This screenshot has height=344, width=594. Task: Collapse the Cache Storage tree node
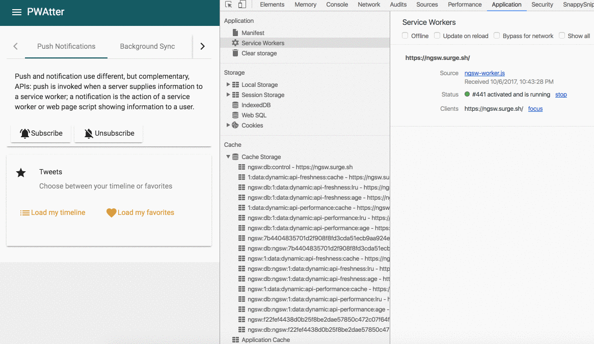228,157
